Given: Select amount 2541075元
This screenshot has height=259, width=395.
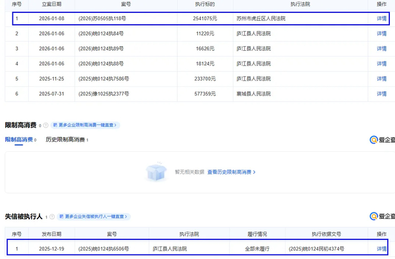Looking at the screenshot, I should [x=205, y=19].
